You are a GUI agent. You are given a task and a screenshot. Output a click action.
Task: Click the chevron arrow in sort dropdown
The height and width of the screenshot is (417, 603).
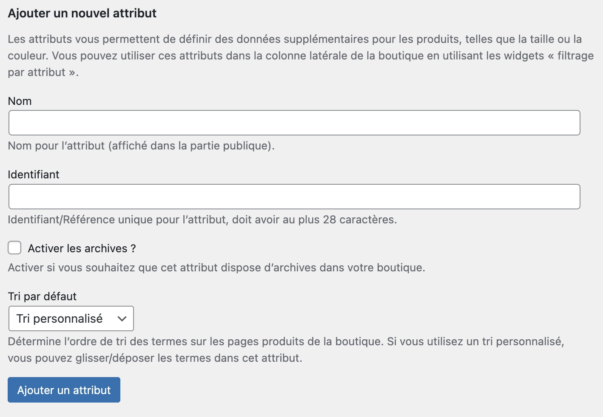coord(122,318)
